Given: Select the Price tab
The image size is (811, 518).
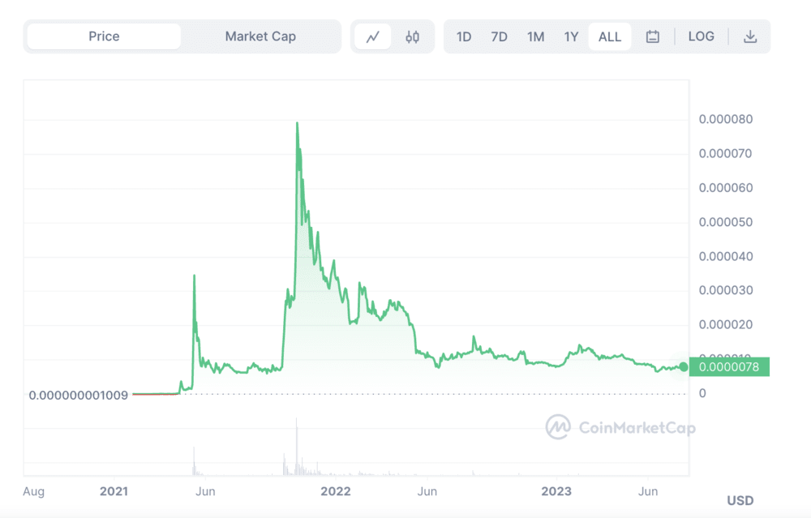Looking at the screenshot, I should click(x=104, y=36).
